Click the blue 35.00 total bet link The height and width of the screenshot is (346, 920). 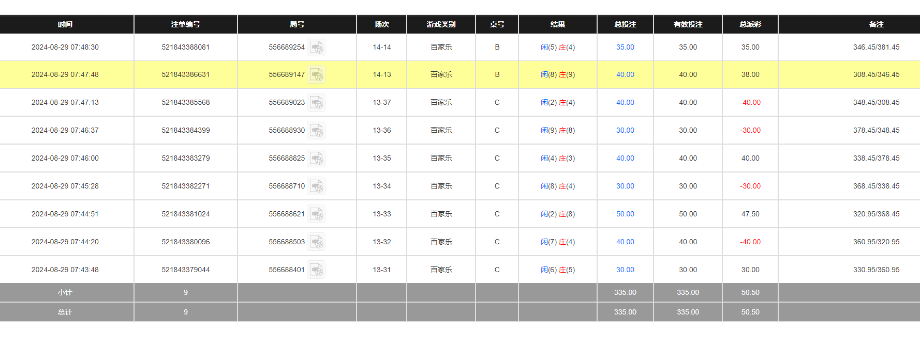click(625, 47)
